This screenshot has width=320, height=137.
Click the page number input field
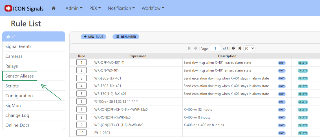[x=216, y=48]
